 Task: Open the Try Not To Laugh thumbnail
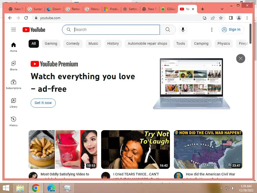pyautogui.click(x=135, y=149)
